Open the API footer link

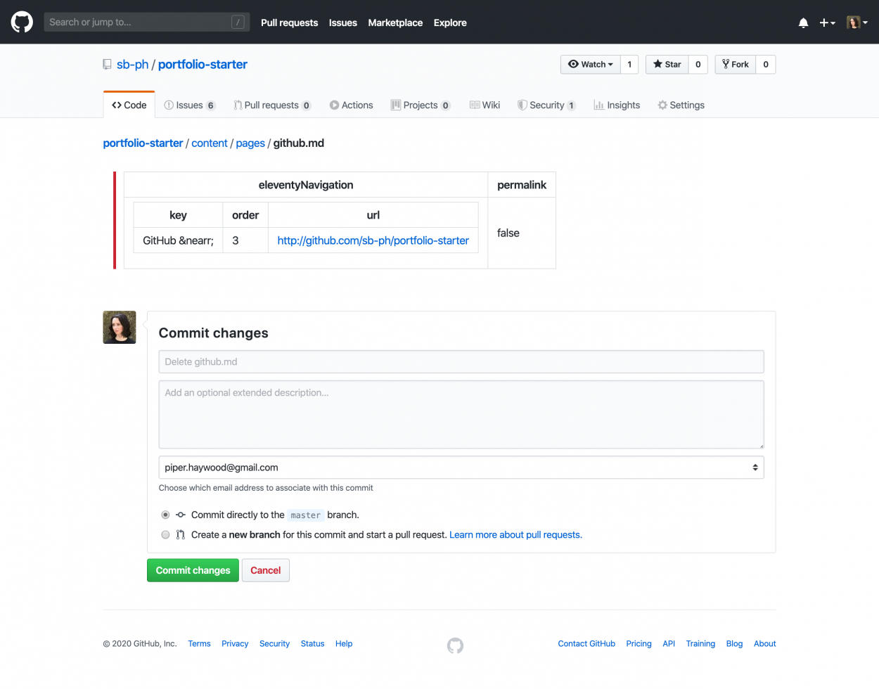[x=669, y=643]
